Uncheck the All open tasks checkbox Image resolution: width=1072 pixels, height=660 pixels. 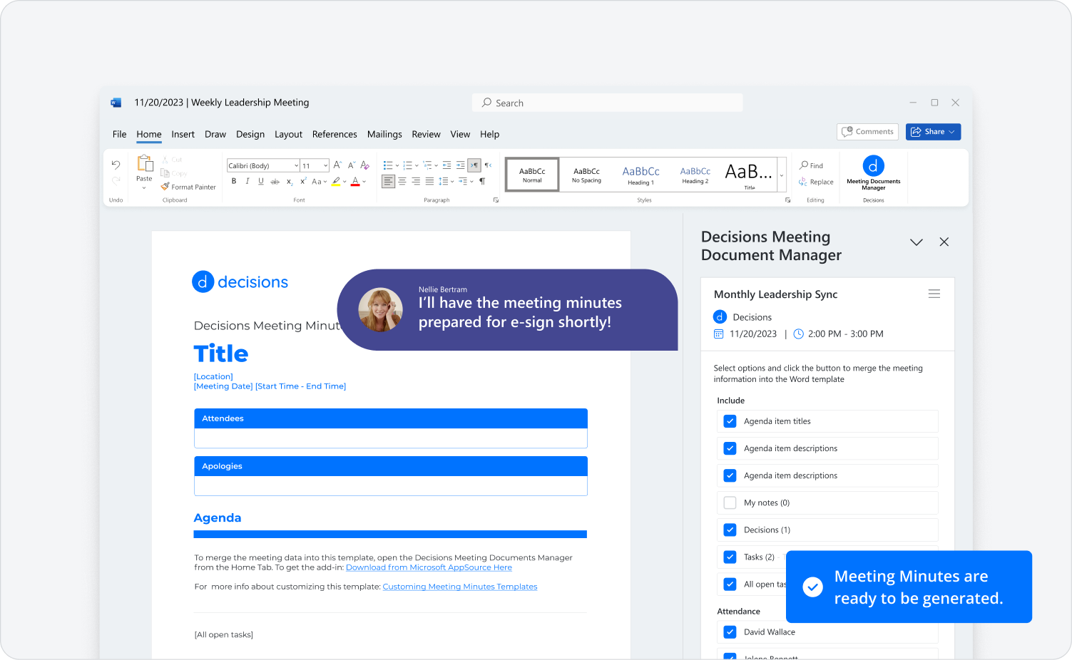tap(730, 584)
